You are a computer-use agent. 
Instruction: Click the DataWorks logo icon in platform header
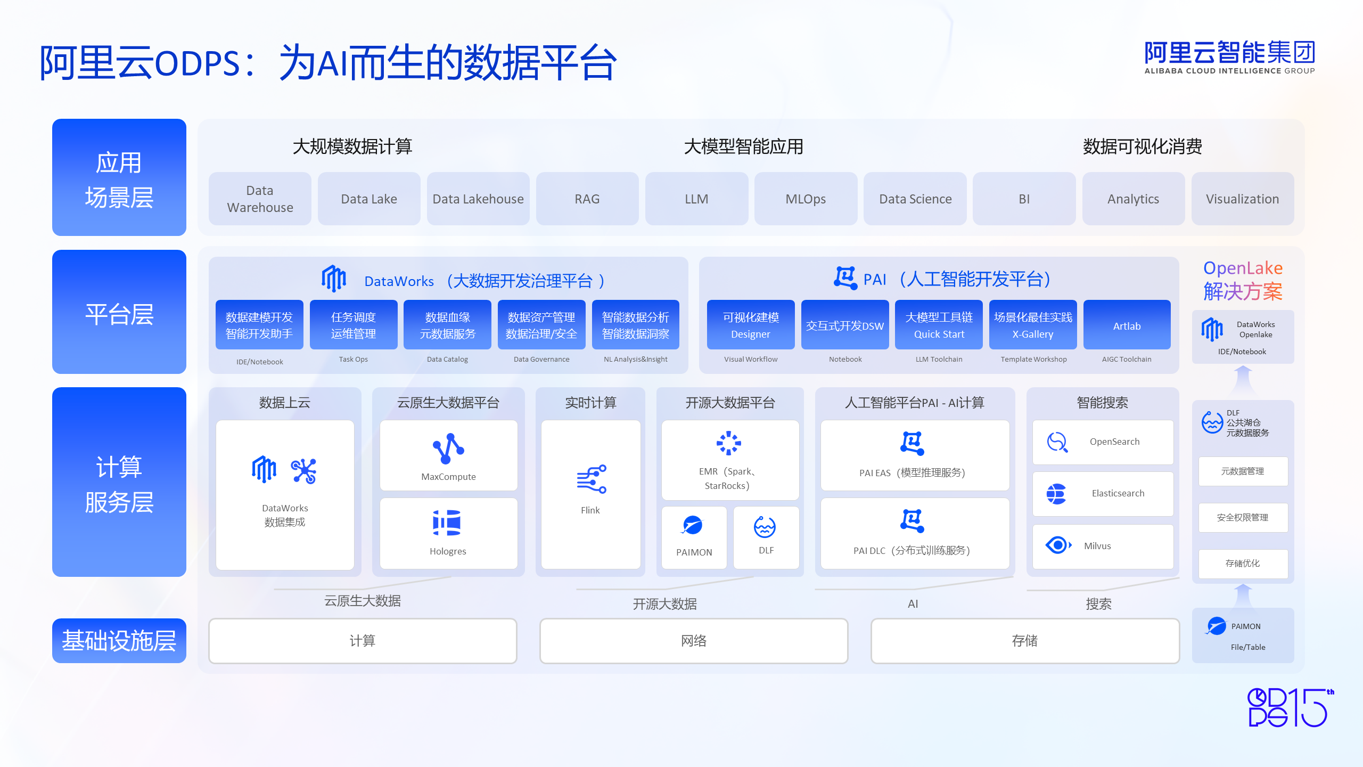click(x=334, y=279)
